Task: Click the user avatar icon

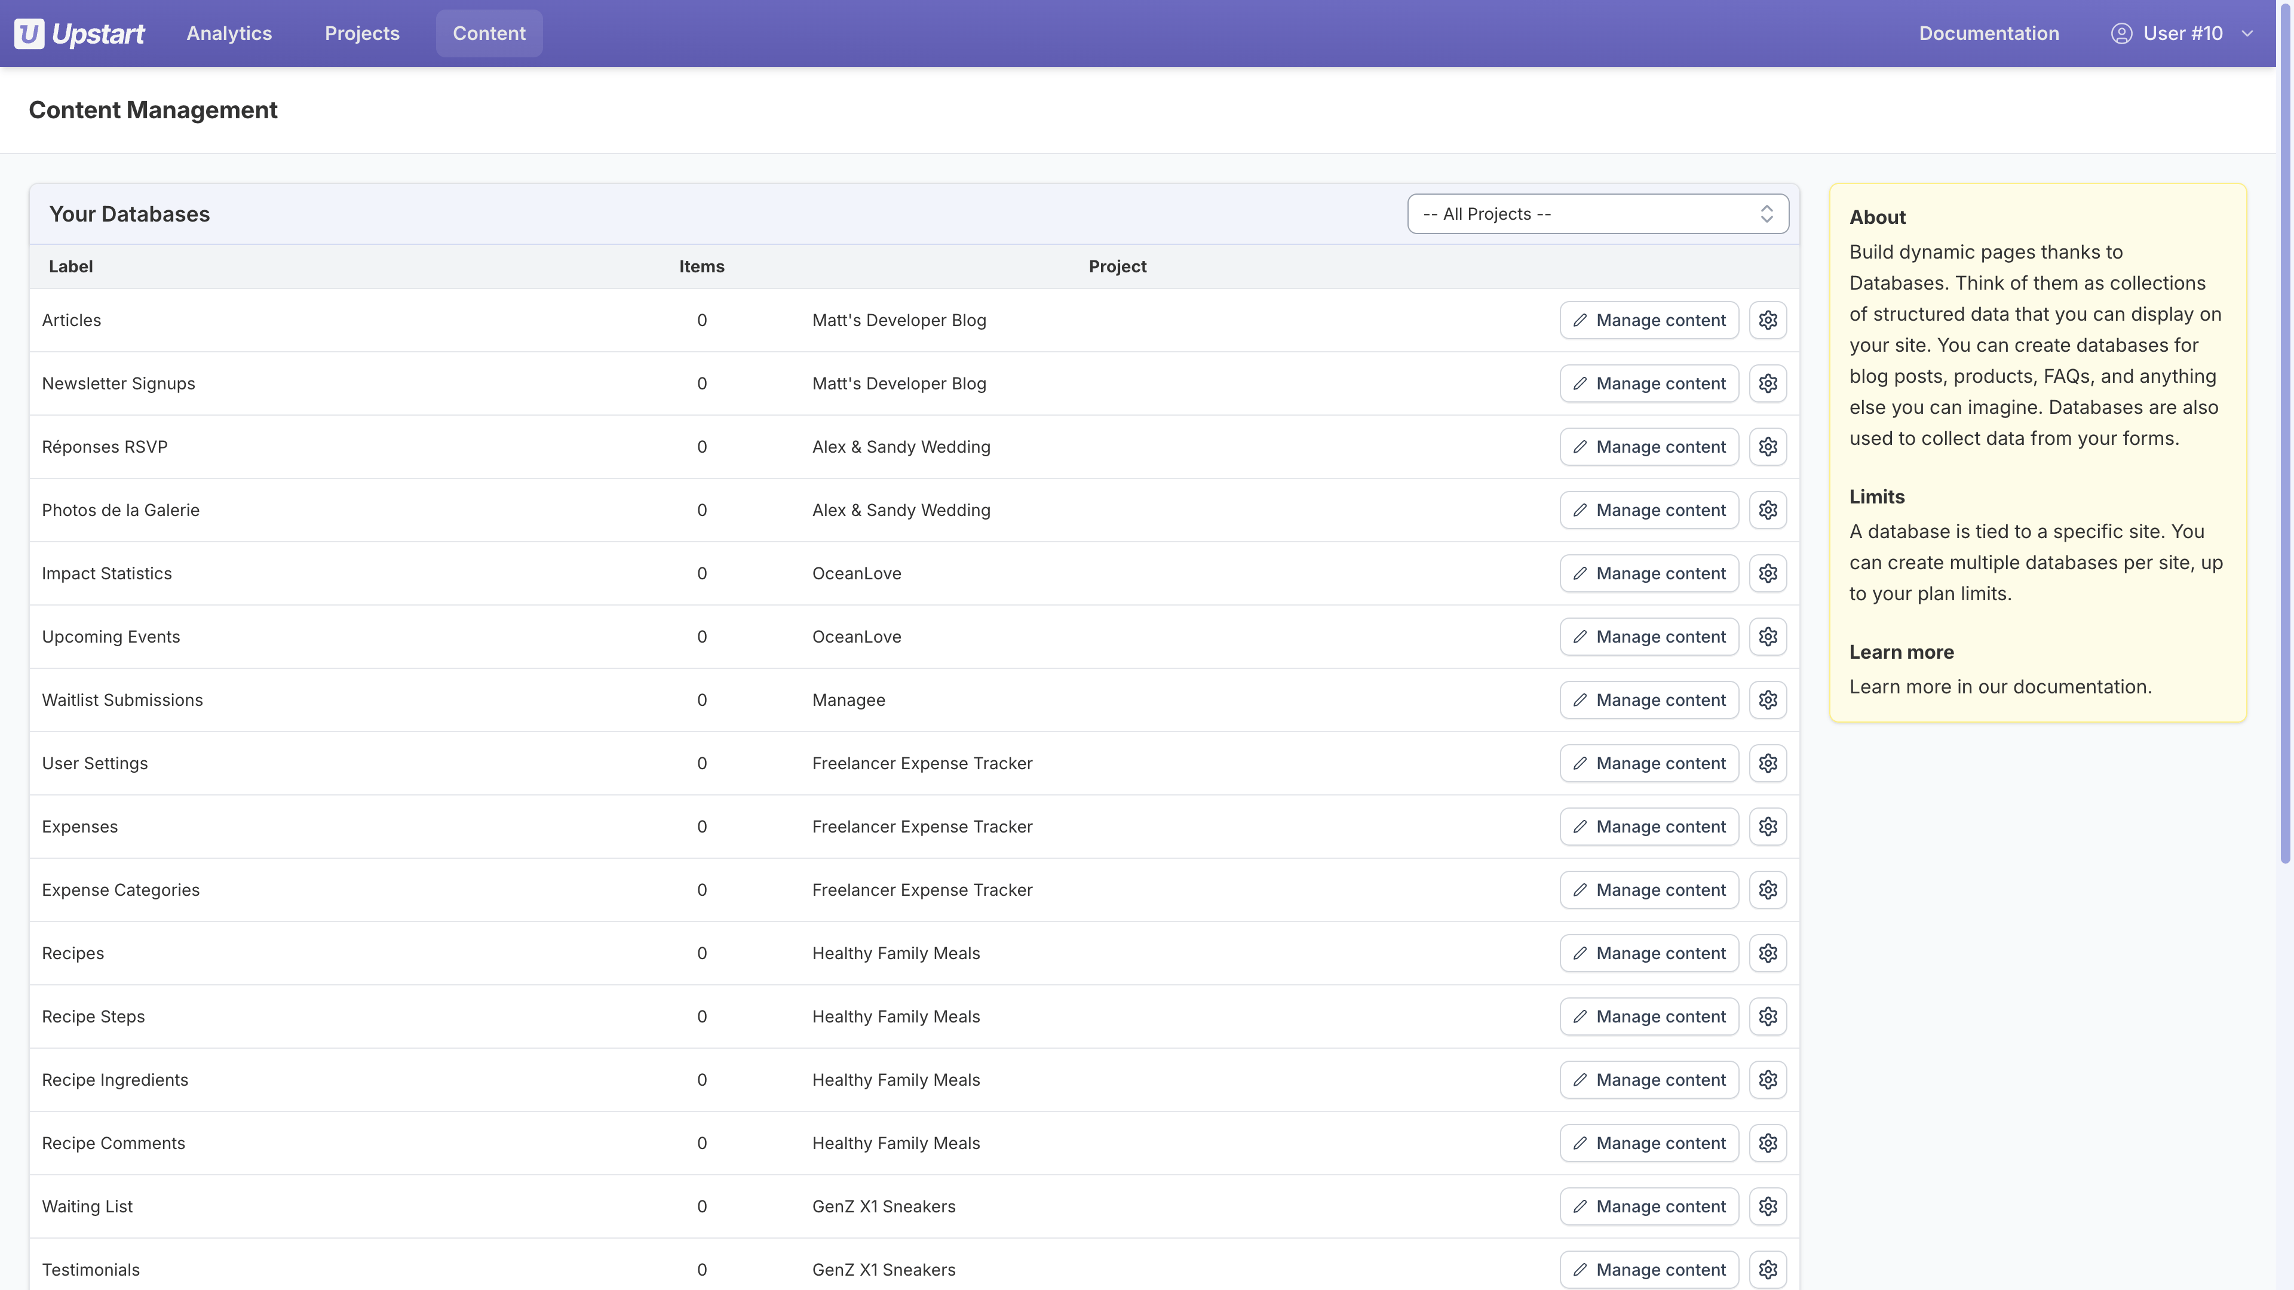Action: point(2121,34)
